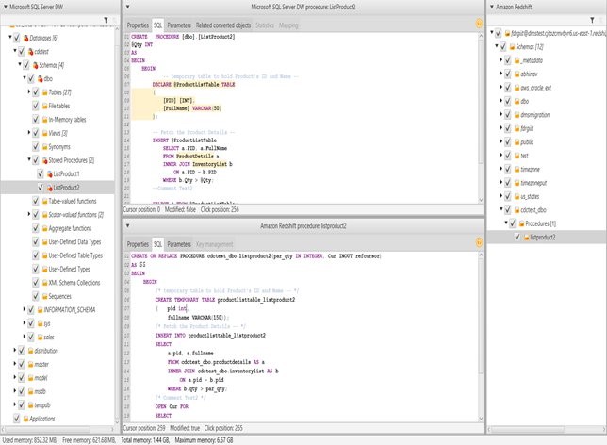
Task: Expand the master database node
Action: (15, 364)
